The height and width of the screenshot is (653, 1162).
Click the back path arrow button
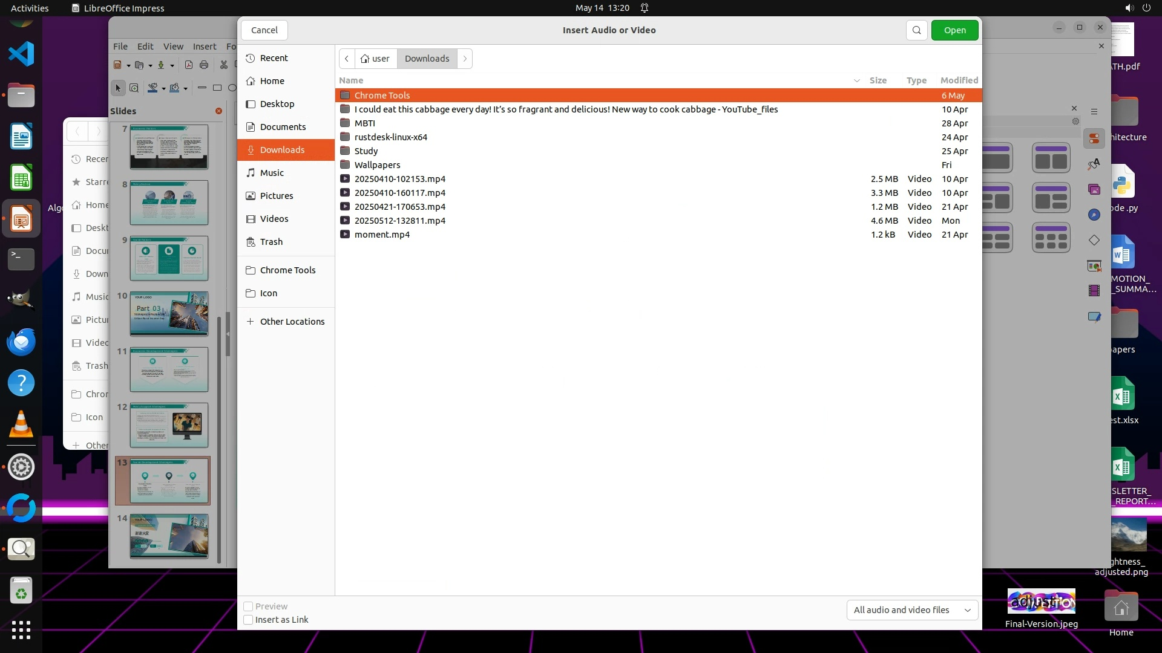pyautogui.click(x=347, y=59)
